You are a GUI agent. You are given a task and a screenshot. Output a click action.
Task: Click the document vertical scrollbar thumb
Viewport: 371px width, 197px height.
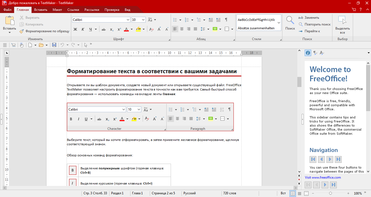[x=299, y=82]
